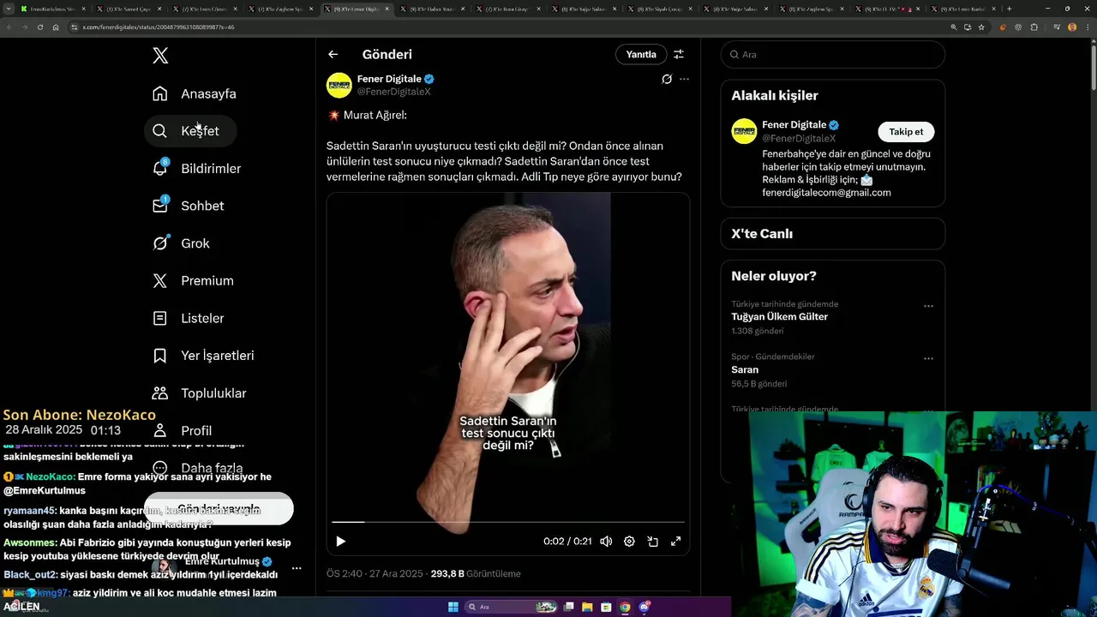Screen dimensions: 1097x617
Task: Click the back arrow beside Gönderi
Action: tap(333, 54)
